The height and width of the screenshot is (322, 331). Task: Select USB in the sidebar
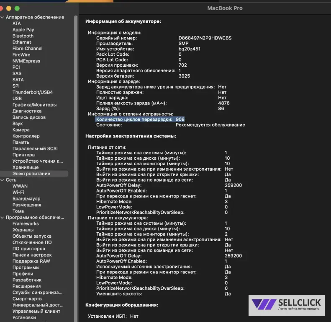point(17,99)
